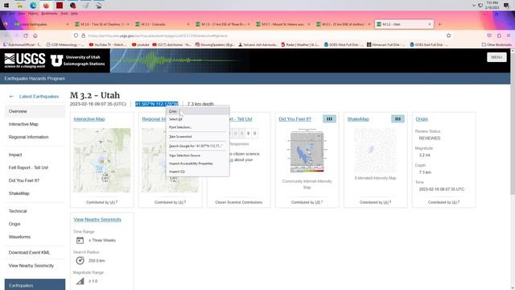Open Interactive Map card heading link
515x290 pixels.
89,119
